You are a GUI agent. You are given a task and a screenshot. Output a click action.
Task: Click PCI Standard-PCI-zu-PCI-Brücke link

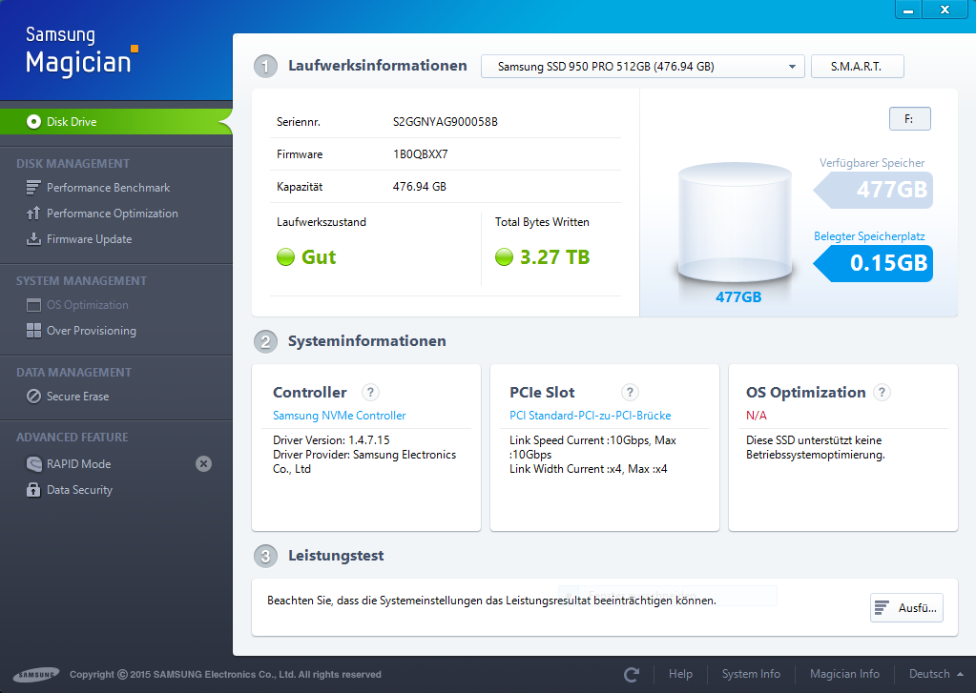click(590, 415)
